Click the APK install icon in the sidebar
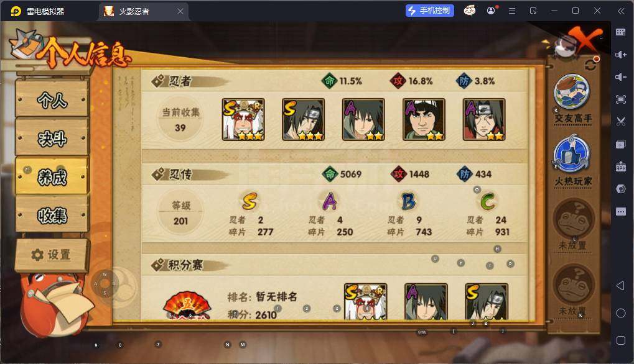 (621, 166)
